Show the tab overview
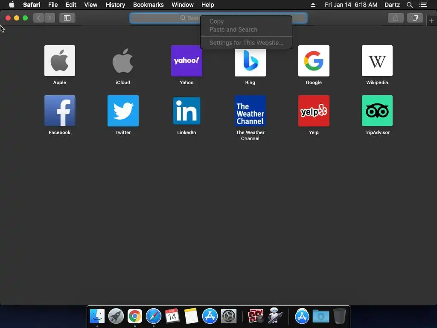This screenshot has height=328, width=437. (x=415, y=18)
